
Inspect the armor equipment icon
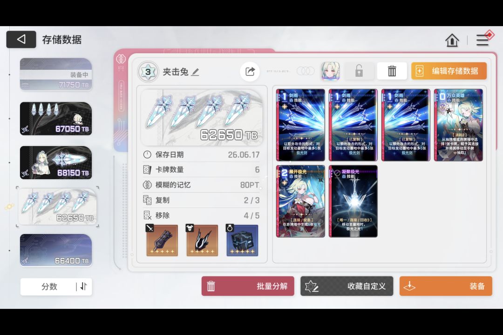click(202, 240)
